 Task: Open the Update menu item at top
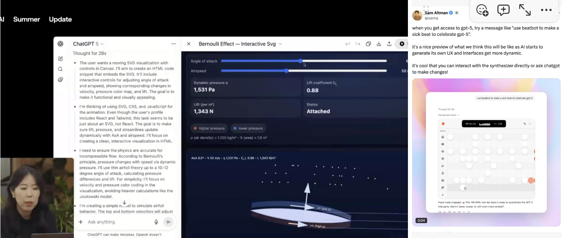pos(60,19)
